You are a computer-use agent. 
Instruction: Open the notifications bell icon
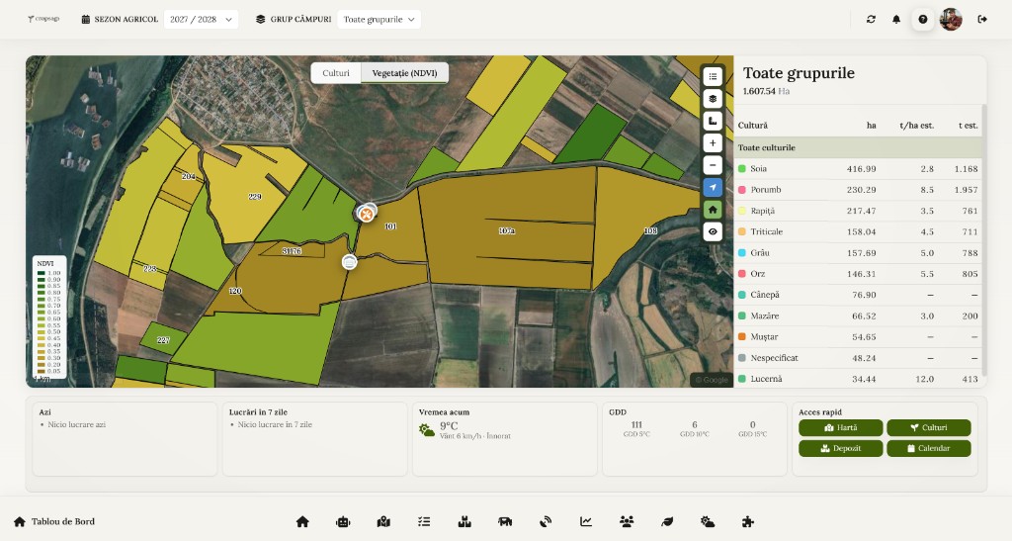pos(896,20)
